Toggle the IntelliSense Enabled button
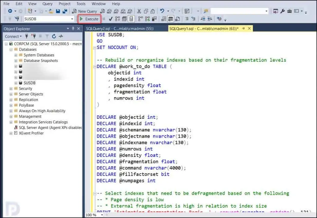The height and width of the screenshot is (218, 317). pos(131,19)
